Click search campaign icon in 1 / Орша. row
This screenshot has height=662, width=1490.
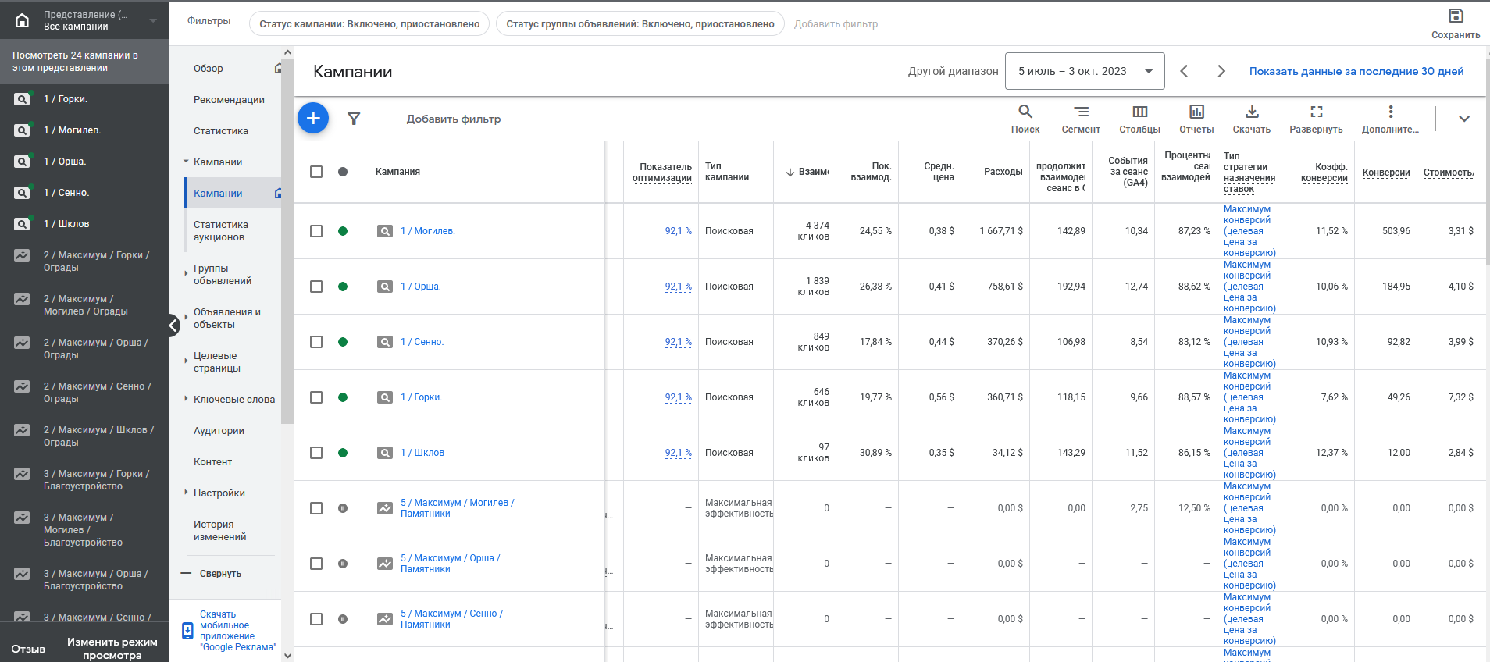tap(385, 287)
